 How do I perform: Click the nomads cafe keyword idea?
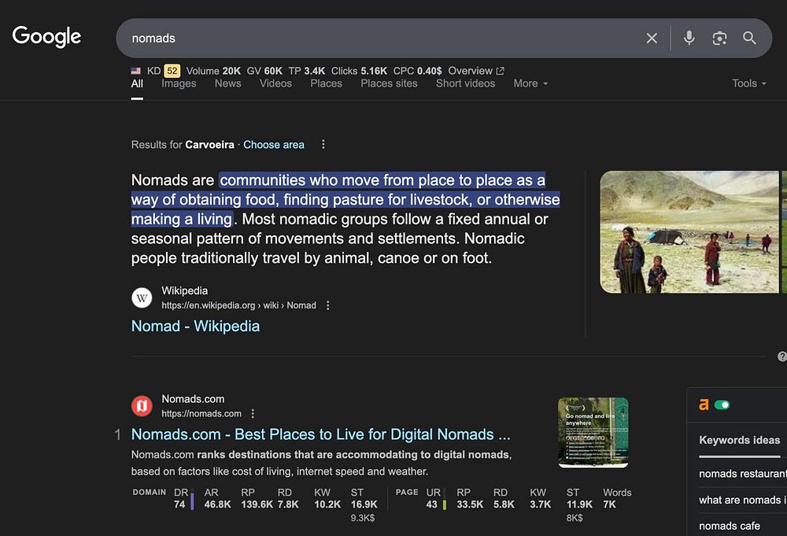[730, 526]
